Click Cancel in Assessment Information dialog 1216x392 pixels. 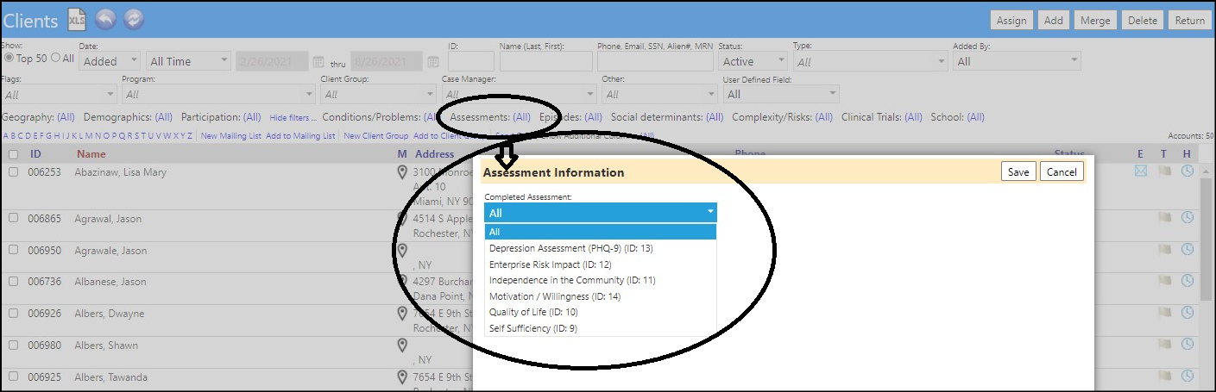(x=1061, y=171)
